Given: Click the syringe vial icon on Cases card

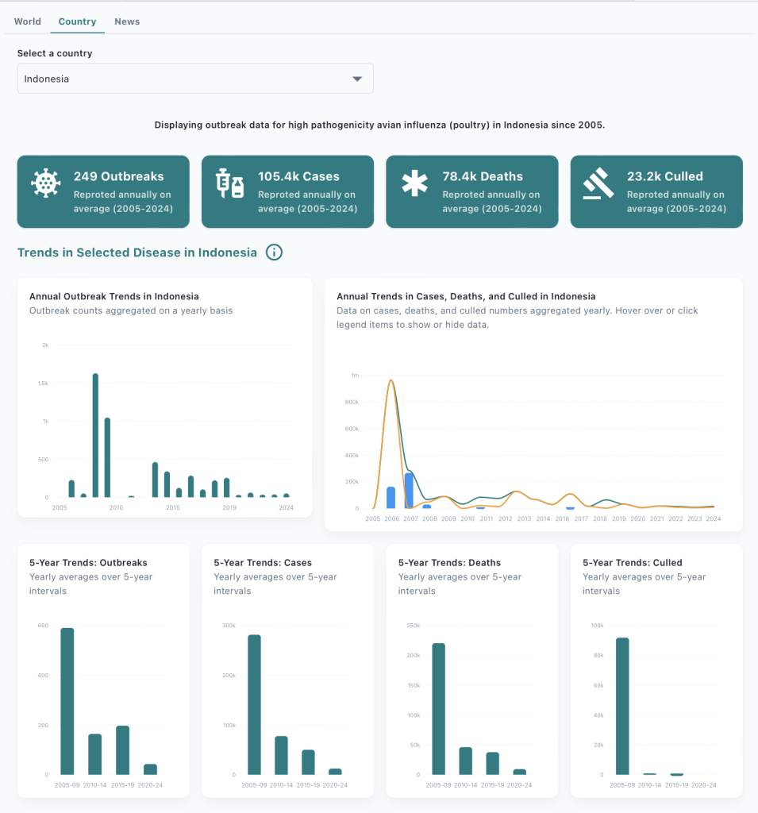Looking at the screenshot, I should [229, 183].
